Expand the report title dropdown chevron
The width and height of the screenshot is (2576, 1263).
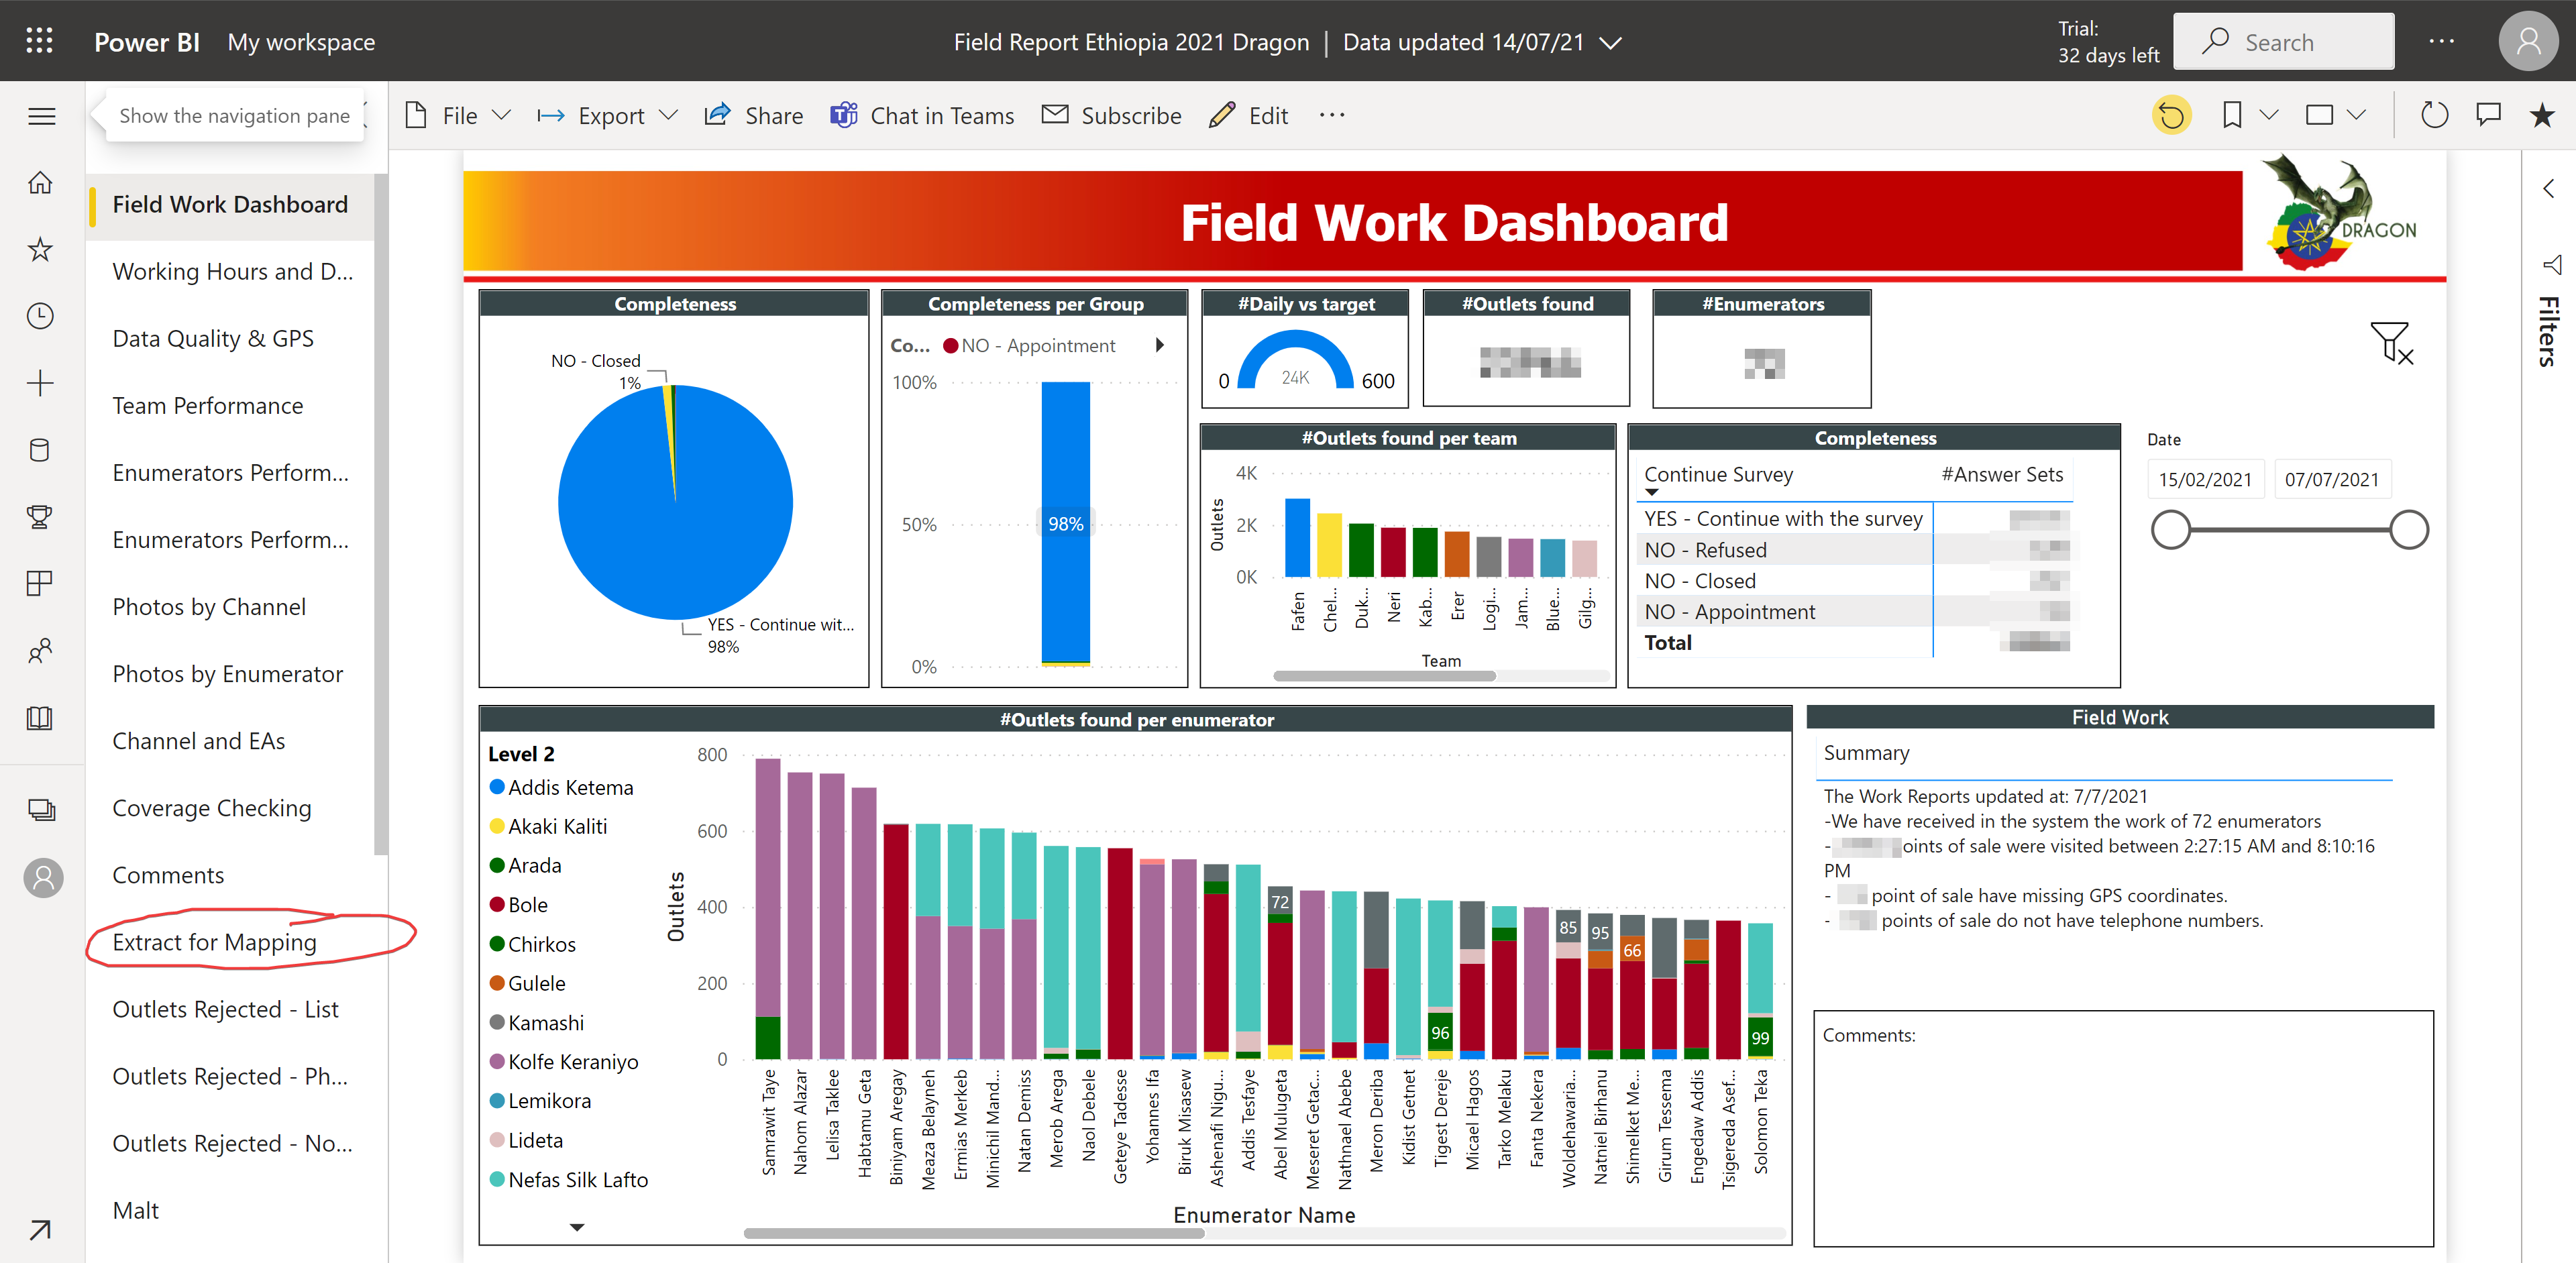pos(1610,43)
